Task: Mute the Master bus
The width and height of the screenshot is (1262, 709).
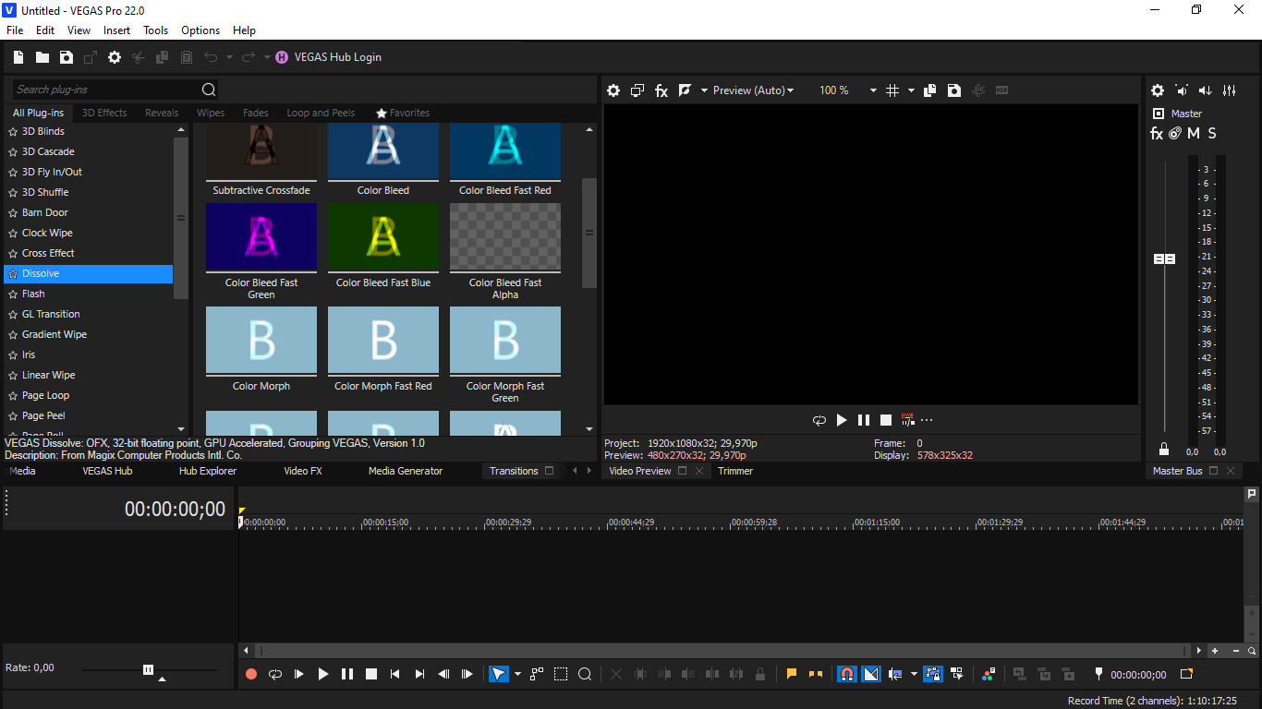Action: (1194, 134)
